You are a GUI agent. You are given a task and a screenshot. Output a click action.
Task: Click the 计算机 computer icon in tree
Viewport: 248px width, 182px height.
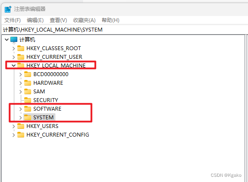pyautogui.click(x=14, y=40)
